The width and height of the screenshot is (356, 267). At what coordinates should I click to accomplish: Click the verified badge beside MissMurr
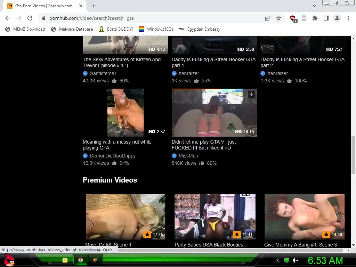point(174,156)
